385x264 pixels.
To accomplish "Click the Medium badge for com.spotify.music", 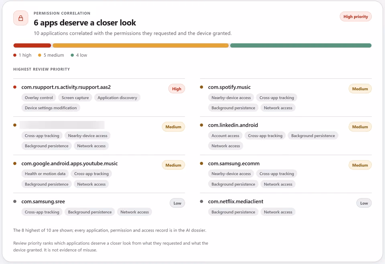I will point(360,89).
